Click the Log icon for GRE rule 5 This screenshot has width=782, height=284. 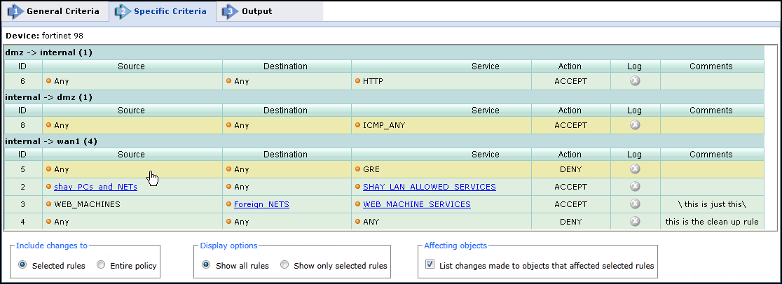pyautogui.click(x=634, y=169)
